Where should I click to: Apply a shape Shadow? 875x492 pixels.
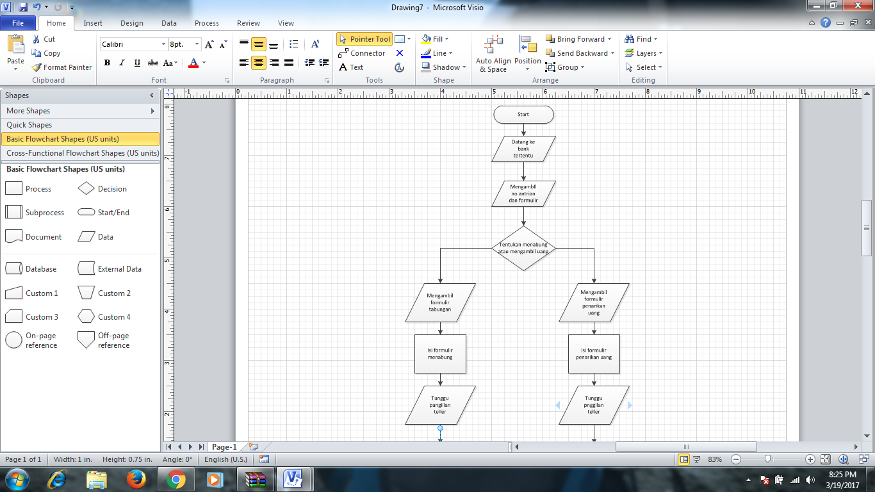pyautogui.click(x=441, y=67)
